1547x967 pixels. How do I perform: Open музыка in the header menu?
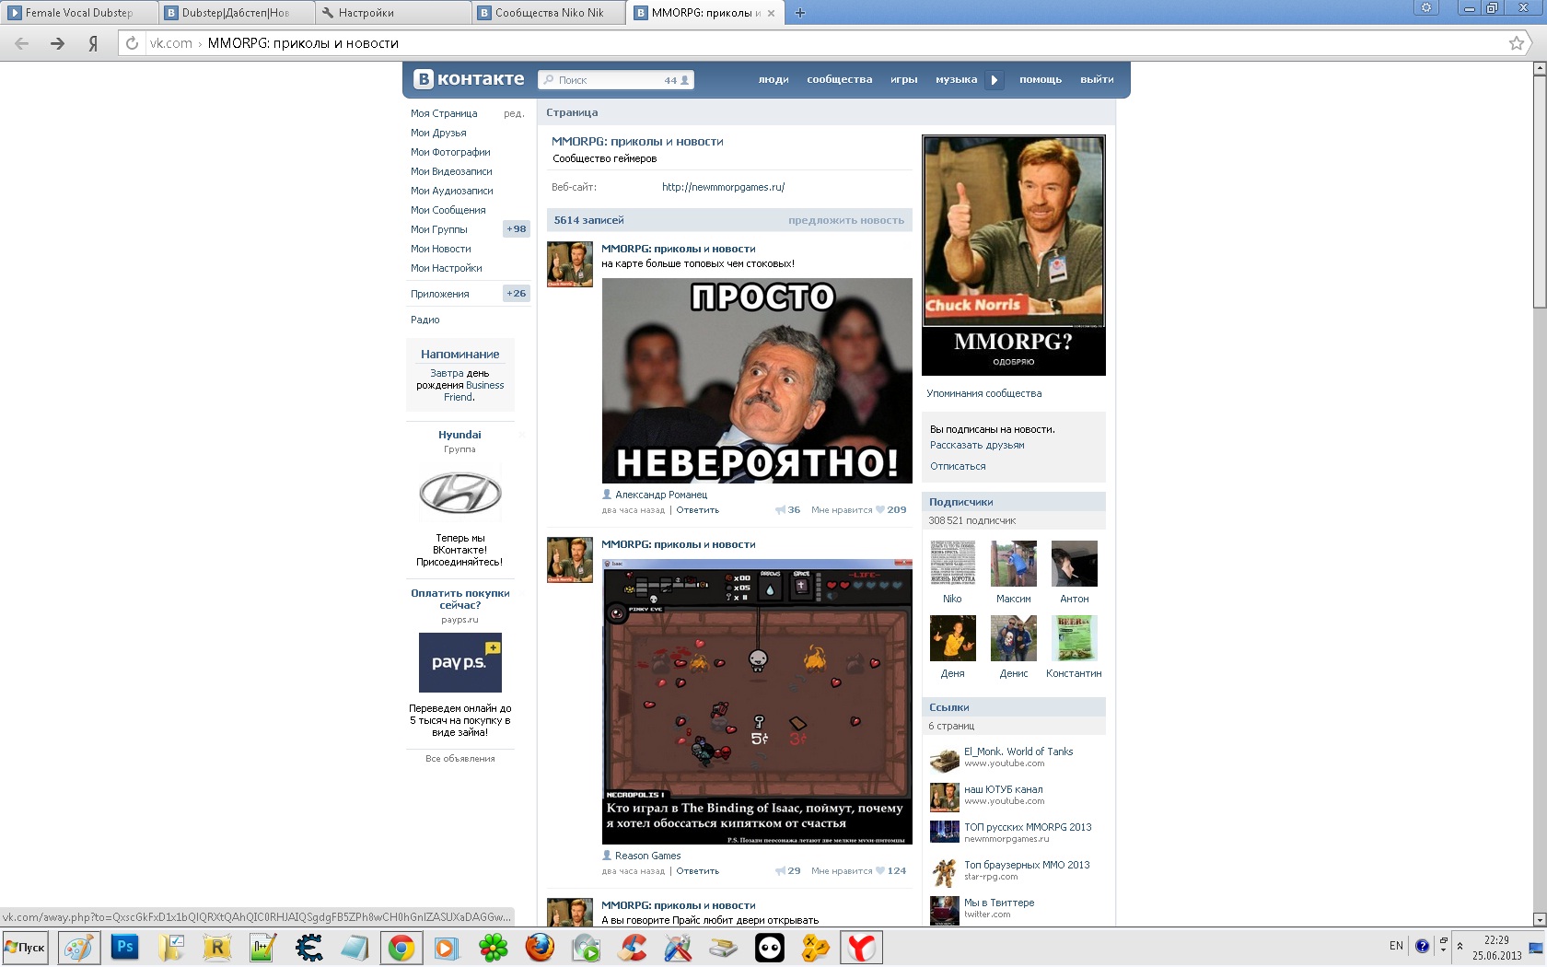pos(956,80)
